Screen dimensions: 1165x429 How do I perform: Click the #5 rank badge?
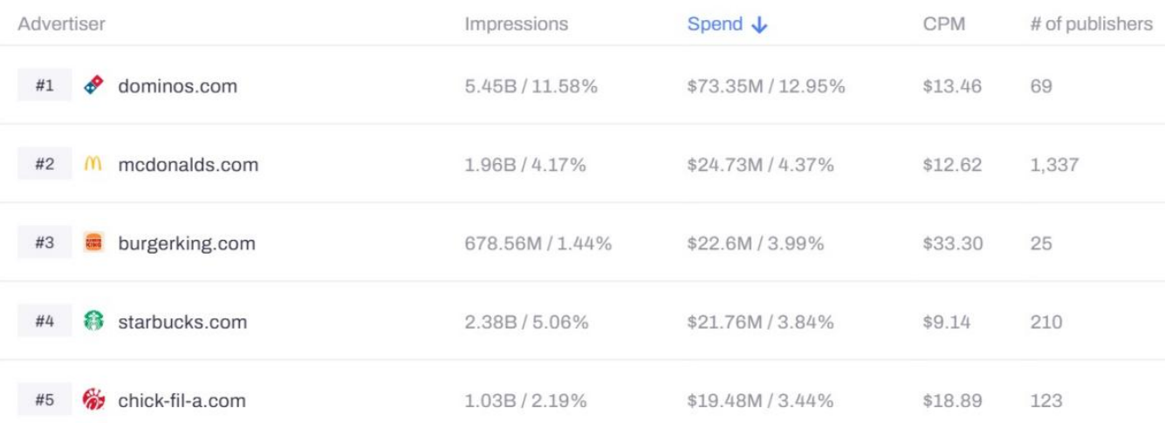(x=45, y=401)
